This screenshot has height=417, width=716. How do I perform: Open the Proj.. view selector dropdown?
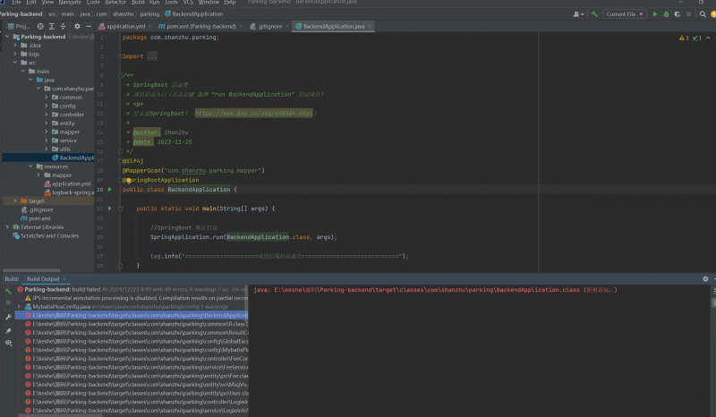[x=19, y=27]
